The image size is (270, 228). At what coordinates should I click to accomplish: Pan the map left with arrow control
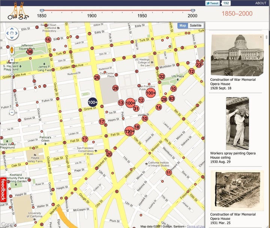click(7, 33)
